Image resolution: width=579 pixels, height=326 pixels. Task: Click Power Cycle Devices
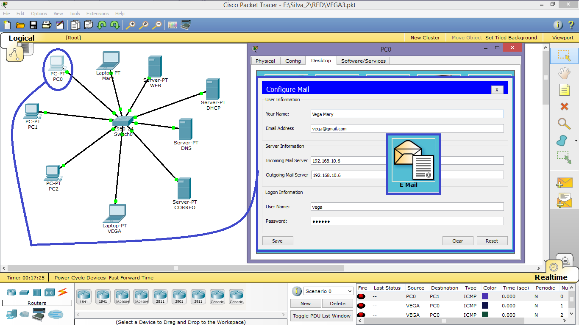pyautogui.click(x=80, y=278)
